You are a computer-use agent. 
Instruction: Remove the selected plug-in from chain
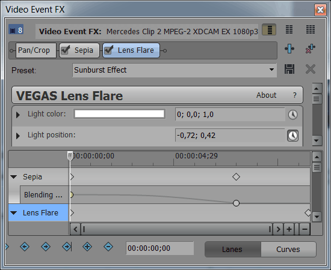[x=311, y=49]
